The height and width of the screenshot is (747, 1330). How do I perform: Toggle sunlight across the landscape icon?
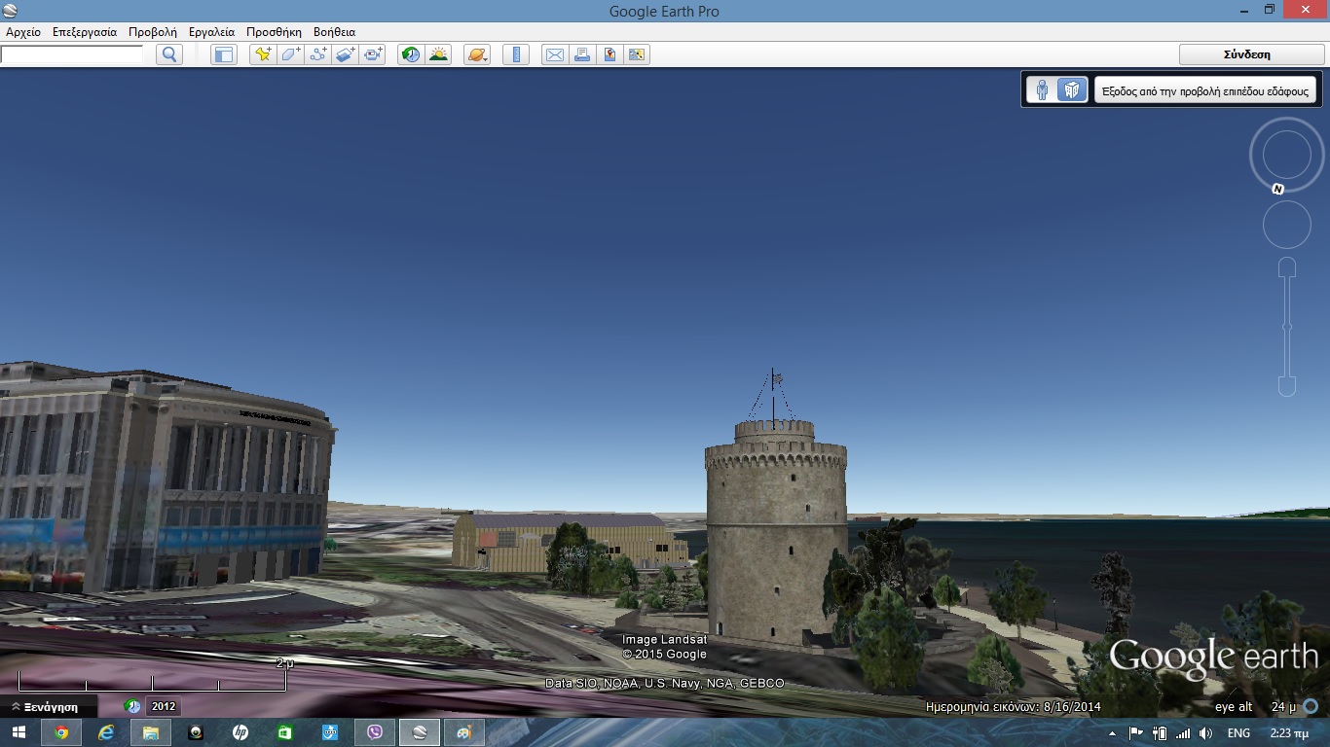click(x=438, y=54)
